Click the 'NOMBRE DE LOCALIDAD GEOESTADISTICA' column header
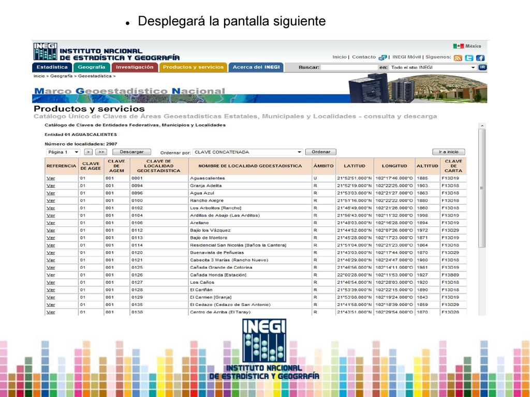 click(x=250, y=166)
